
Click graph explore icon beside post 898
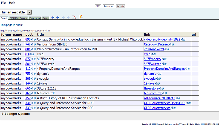point(32,39)
